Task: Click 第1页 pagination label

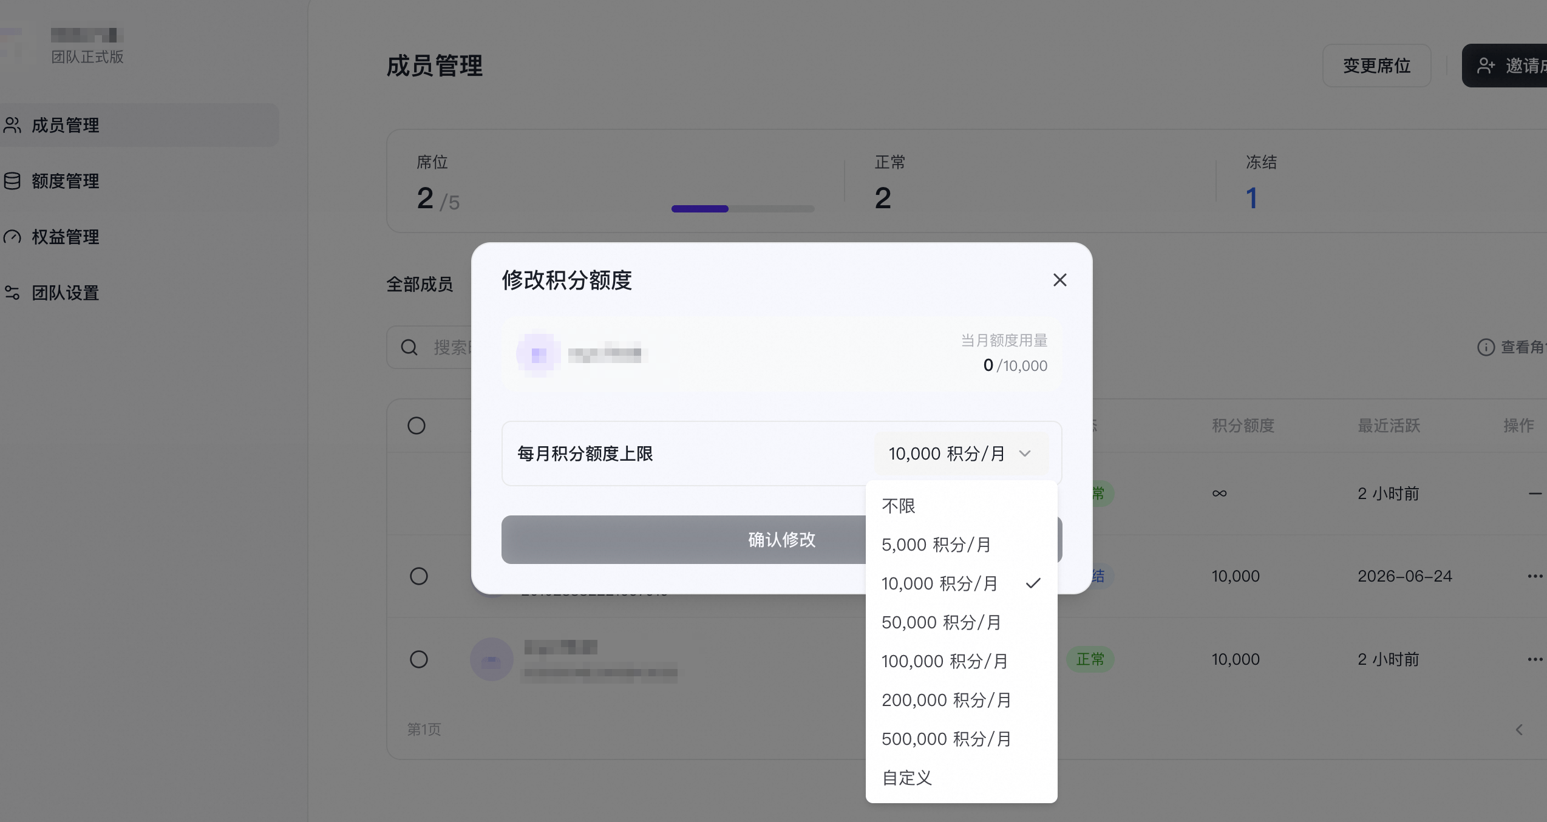Action: [424, 729]
